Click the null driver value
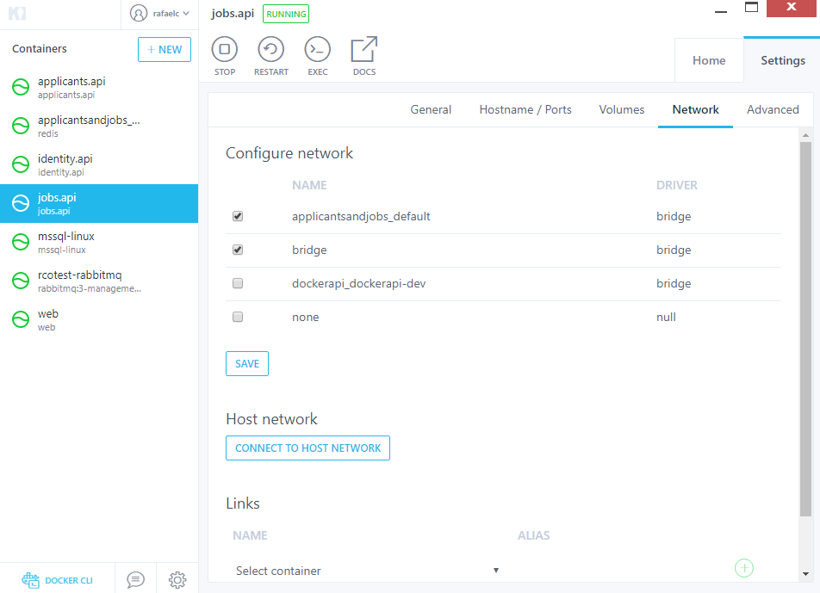The width and height of the screenshot is (820, 593). [666, 317]
